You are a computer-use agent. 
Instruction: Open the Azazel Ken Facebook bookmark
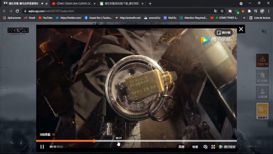coord(99,18)
